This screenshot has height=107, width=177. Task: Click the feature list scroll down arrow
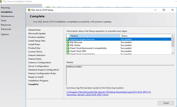point(173,53)
